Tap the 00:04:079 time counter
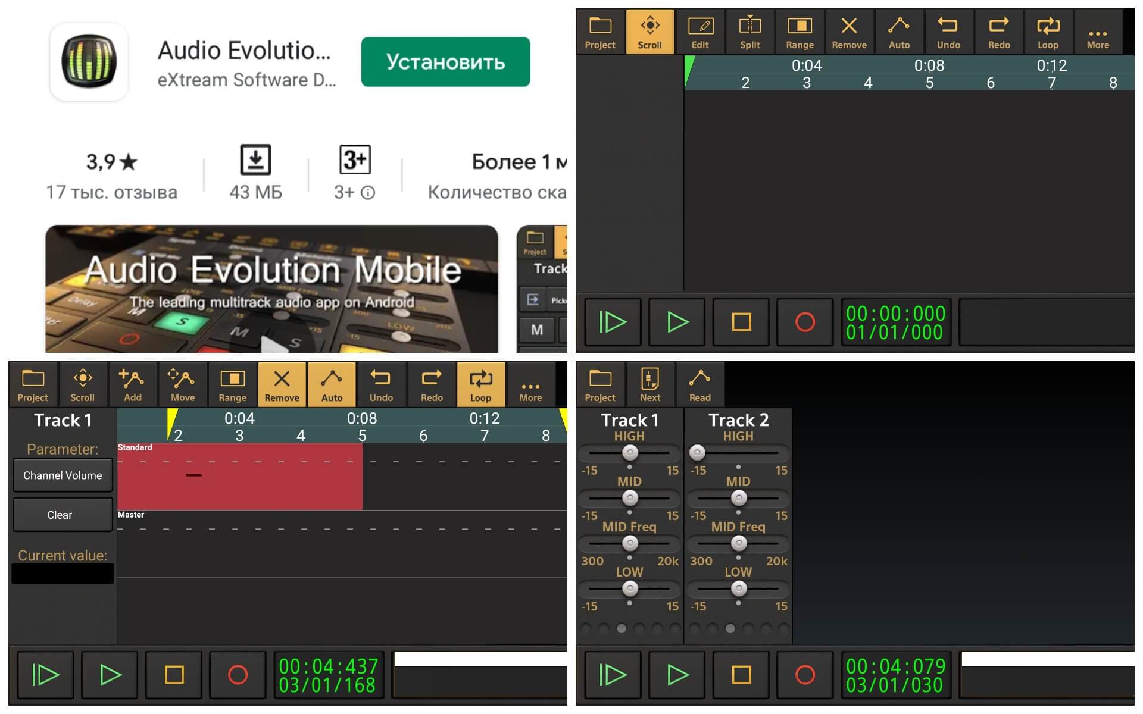 pyautogui.click(x=895, y=675)
